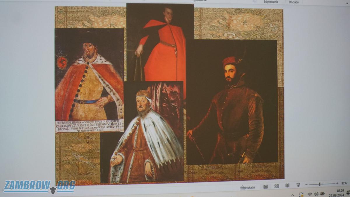Adjust the zoom slider handle
Screen dimensions: 350x197
[x=320, y=184]
